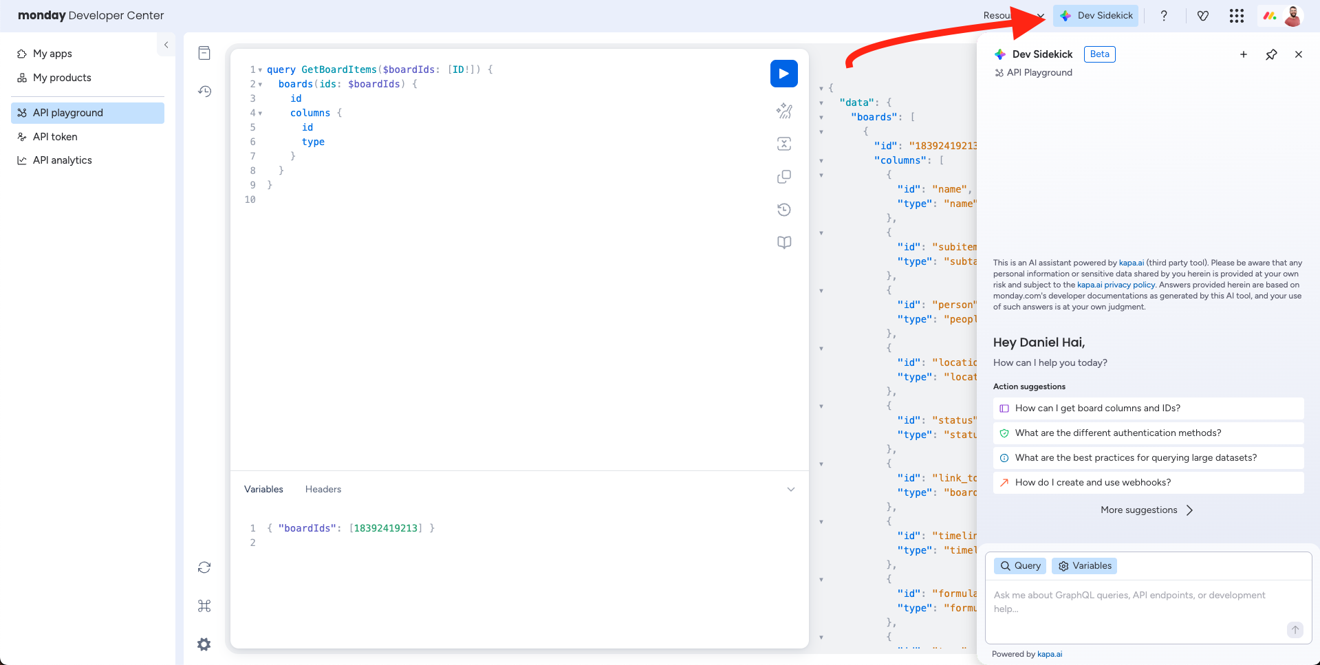Click the "type" field on query line 6
This screenshot has height=665, width=1320.
[313, 142]
